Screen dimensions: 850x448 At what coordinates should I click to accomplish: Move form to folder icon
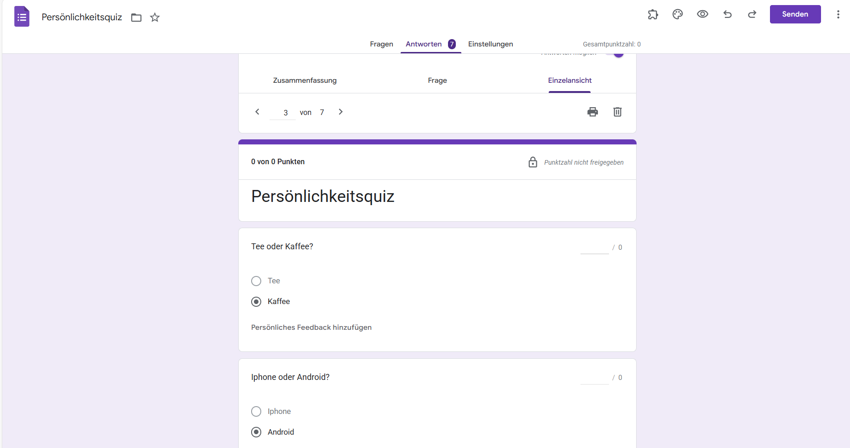coord(136,17)
